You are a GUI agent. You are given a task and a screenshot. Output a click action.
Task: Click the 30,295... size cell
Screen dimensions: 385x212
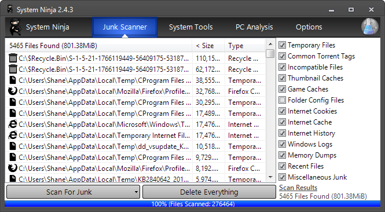click(x=208, y=103)
